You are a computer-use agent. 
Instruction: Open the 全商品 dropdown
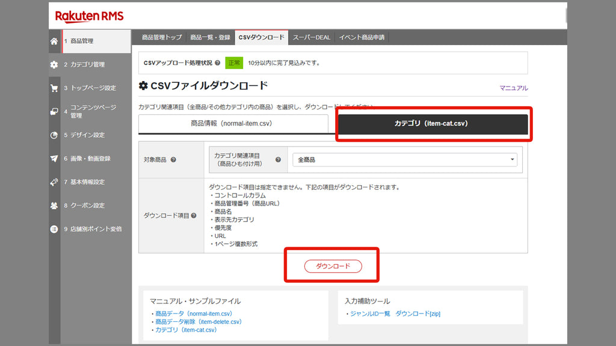tap(405, 160)
